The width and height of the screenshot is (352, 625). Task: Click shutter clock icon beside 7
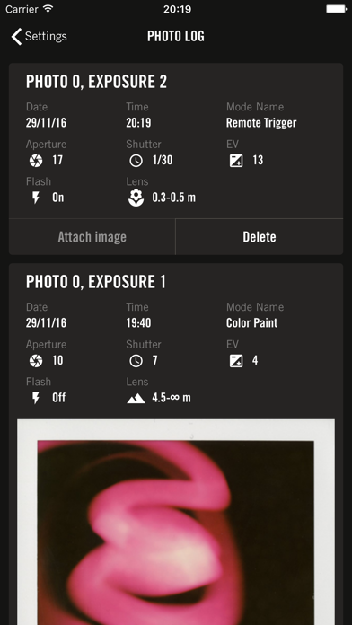tap(136, 361)
